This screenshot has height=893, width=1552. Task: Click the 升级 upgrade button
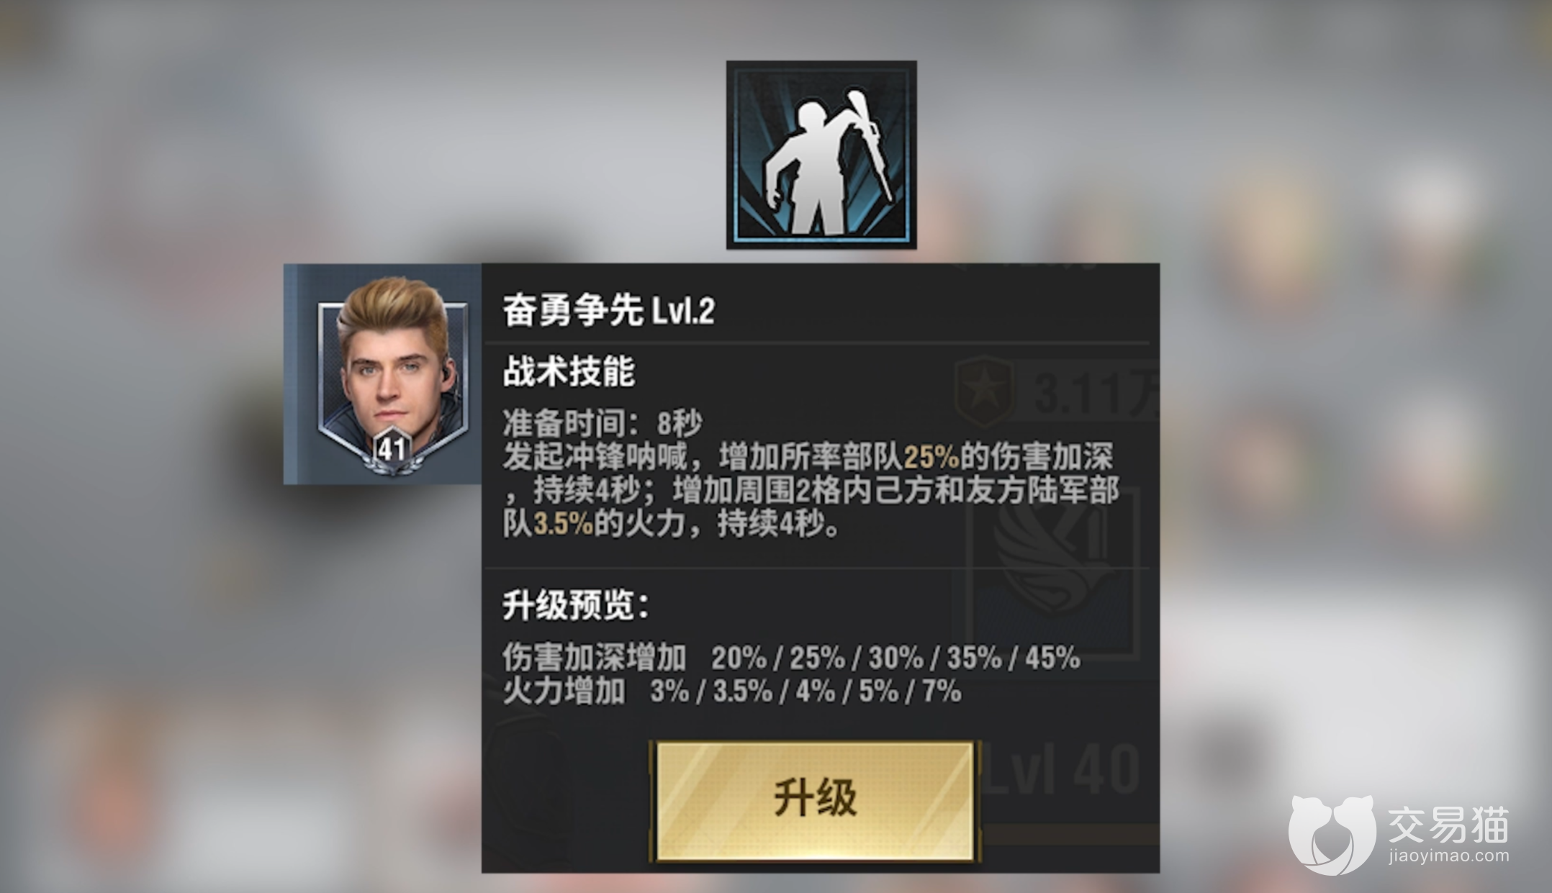(x=815, y=800)
